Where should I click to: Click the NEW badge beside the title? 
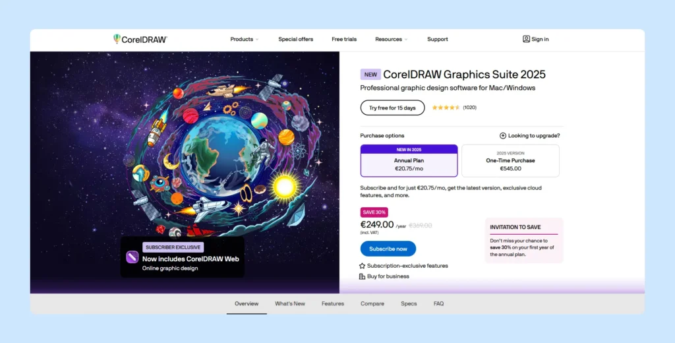(x=370, y=75)
